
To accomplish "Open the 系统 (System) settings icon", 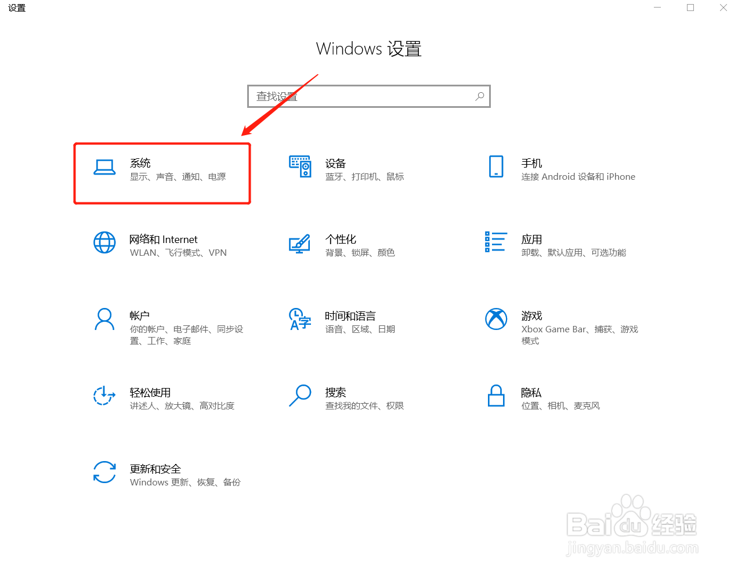I will click(104, 168).
